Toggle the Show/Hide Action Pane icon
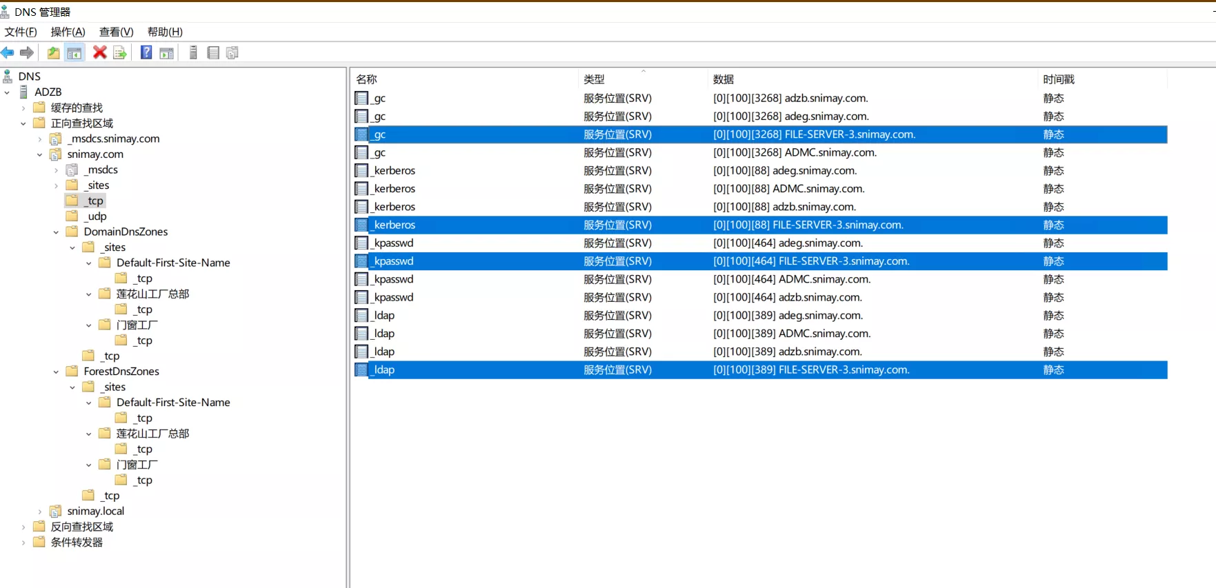This screenshot has width=1216, height=588. coord(166,53)
